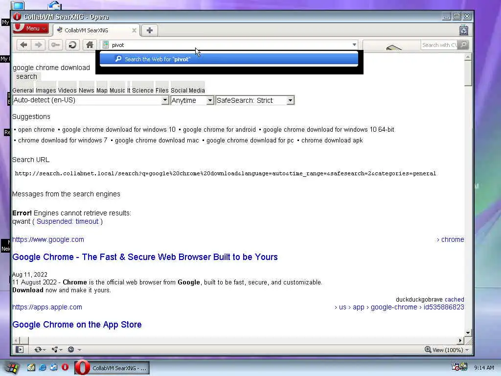Reload the page
The height and width of the screenshot is (376, 501).
tap(72, 45)
